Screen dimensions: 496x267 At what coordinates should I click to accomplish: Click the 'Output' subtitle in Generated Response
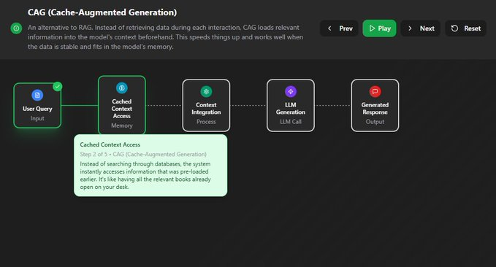375,122
